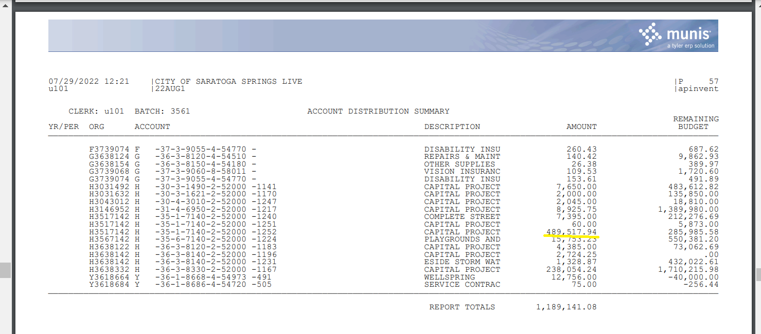Screen dimensions: 761x334
Task: Select the PLAYGROUNDS AND description entry
Action: point(462,239)
